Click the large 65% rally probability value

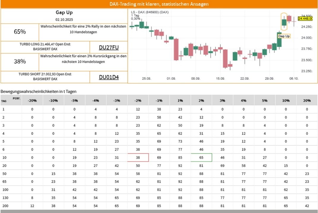(20, 32)
